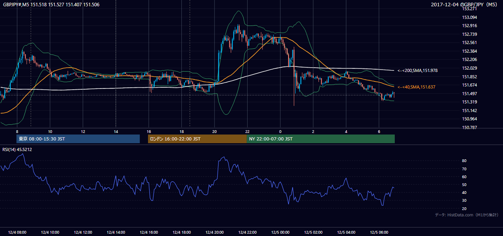
Task: Select the 40 SMA label reading 151.637
Action: point(416,87)
